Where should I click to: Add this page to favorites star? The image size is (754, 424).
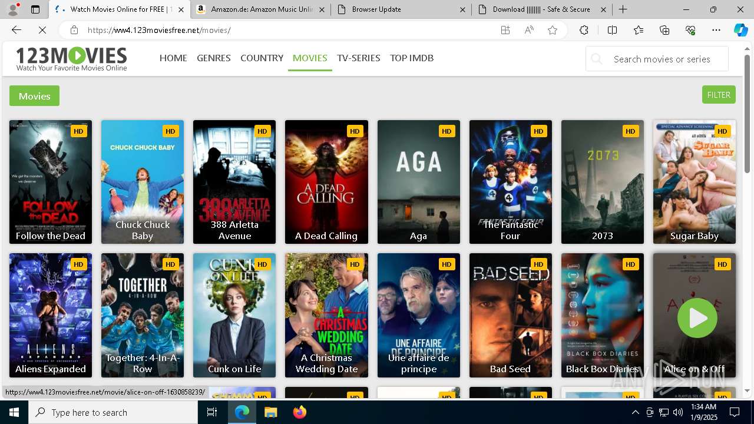[553, 30]
